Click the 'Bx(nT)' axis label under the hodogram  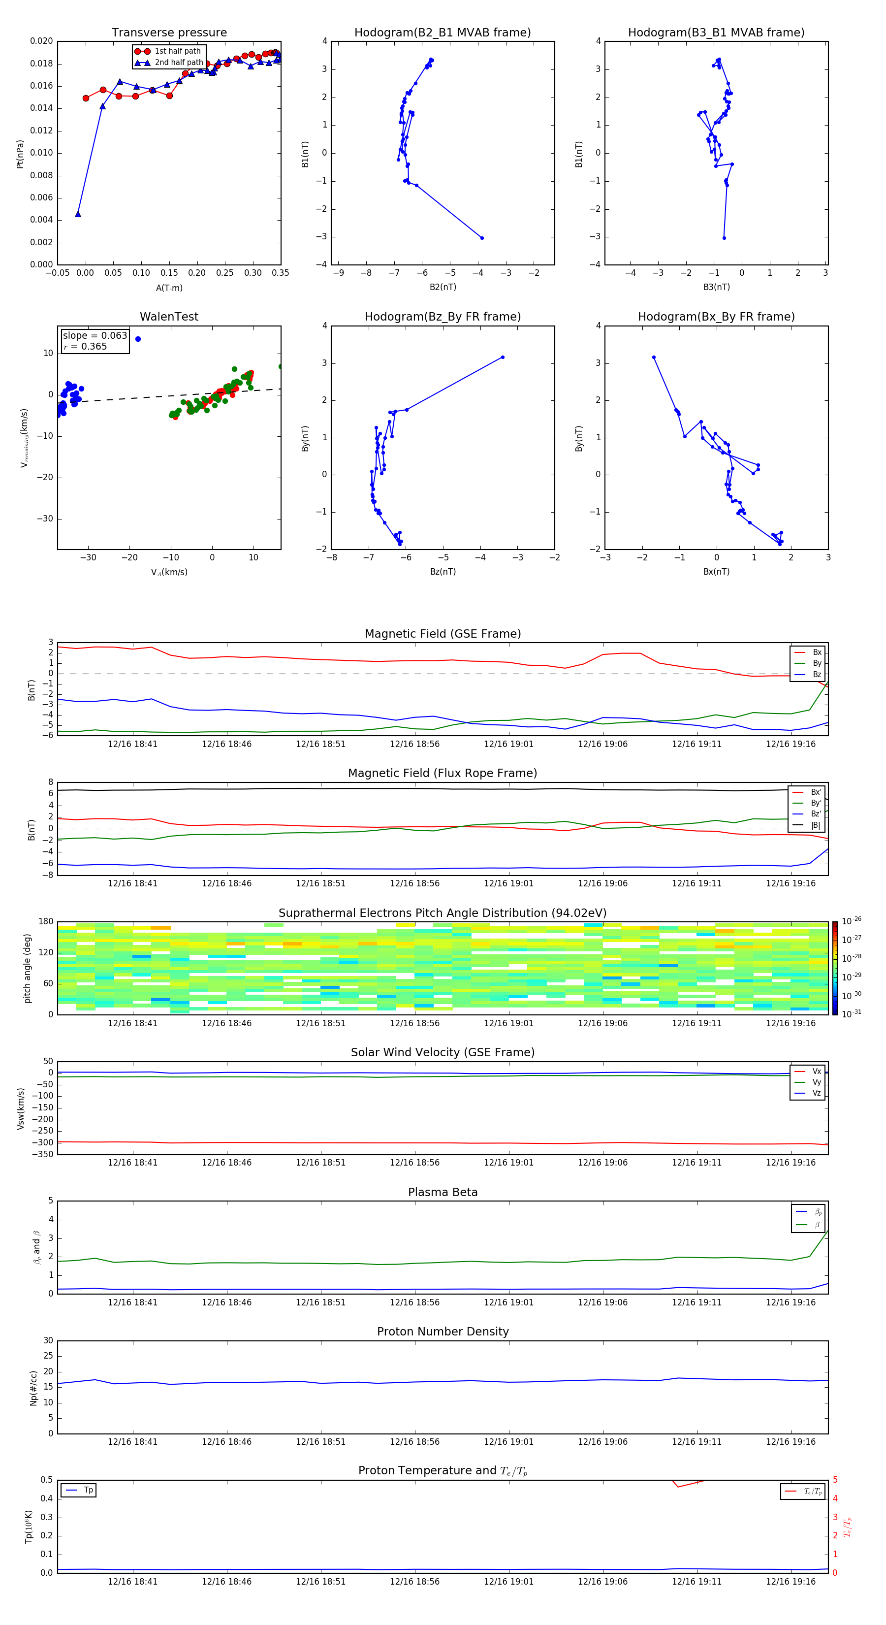(716, 572)
